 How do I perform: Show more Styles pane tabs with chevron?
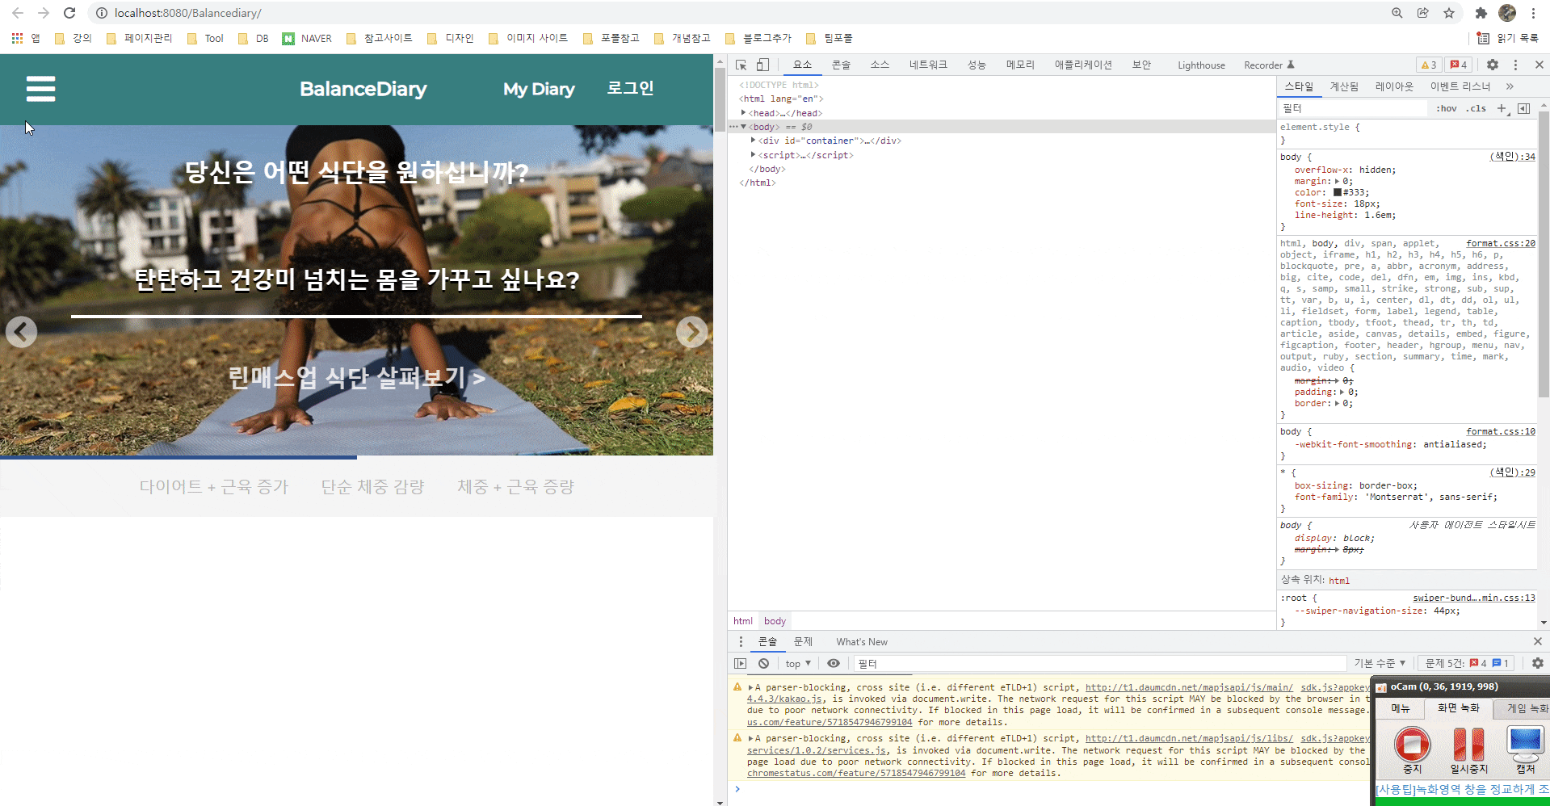(x=1510, y=86)
